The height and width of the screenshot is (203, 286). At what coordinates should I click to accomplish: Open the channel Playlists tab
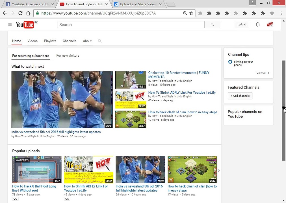(50, 41)
